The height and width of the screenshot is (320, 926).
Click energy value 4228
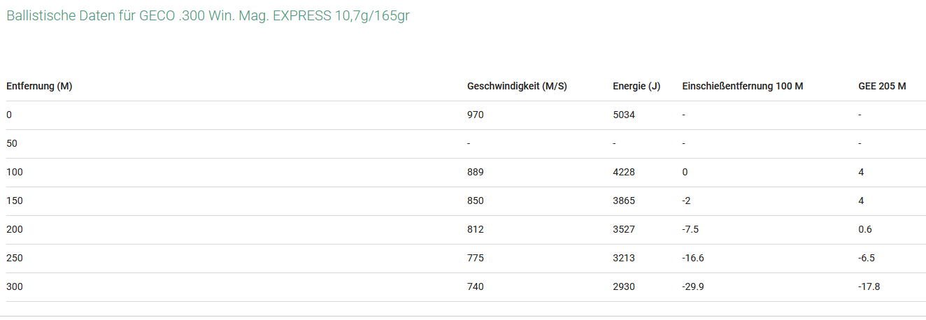click(x=624, y=172)
